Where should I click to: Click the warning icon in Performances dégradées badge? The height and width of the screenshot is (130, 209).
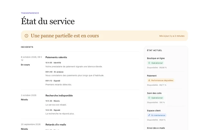click(149, 80)
